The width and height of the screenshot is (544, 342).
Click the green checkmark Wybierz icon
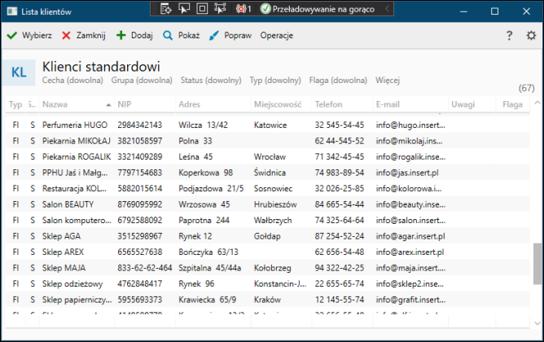click(11, 35)
